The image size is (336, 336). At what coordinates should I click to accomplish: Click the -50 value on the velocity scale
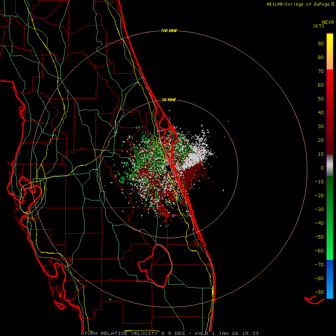tap(319, 237)
